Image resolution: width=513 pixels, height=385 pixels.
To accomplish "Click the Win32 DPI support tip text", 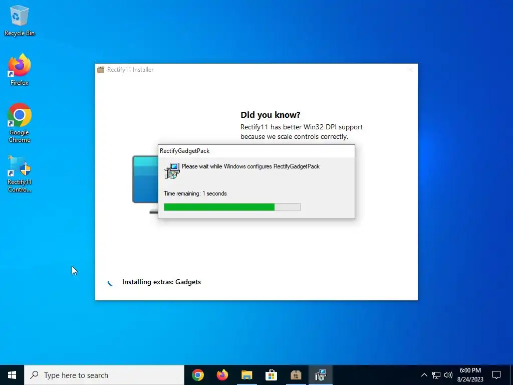I will pos(301,132).
